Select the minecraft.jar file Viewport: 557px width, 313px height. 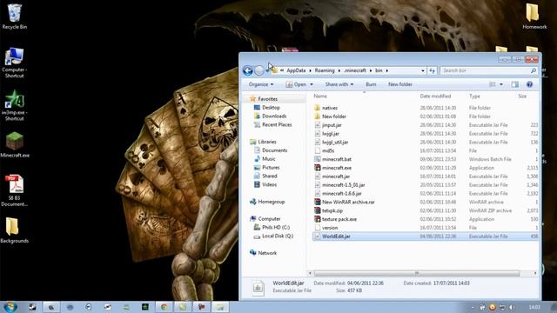click(336, 176)
